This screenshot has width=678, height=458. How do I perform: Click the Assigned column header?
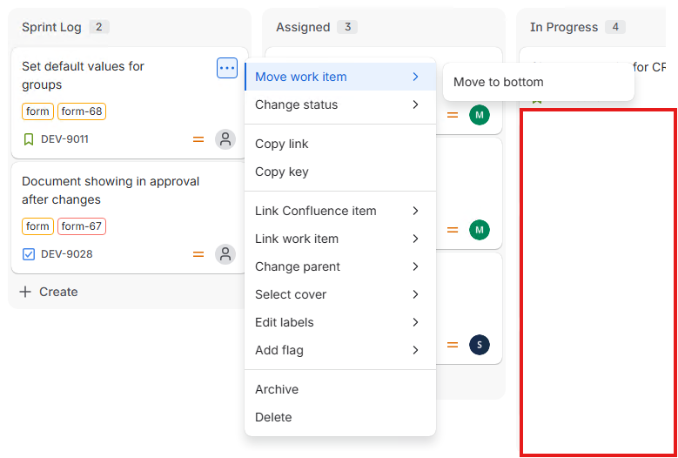(303, 27)
